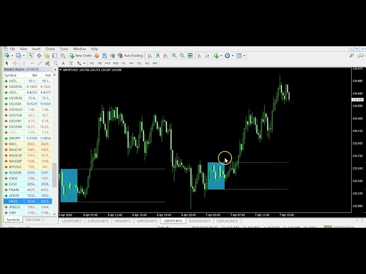Select the crosshair tool
Screen dimensions: 366x274
point(14,63)
